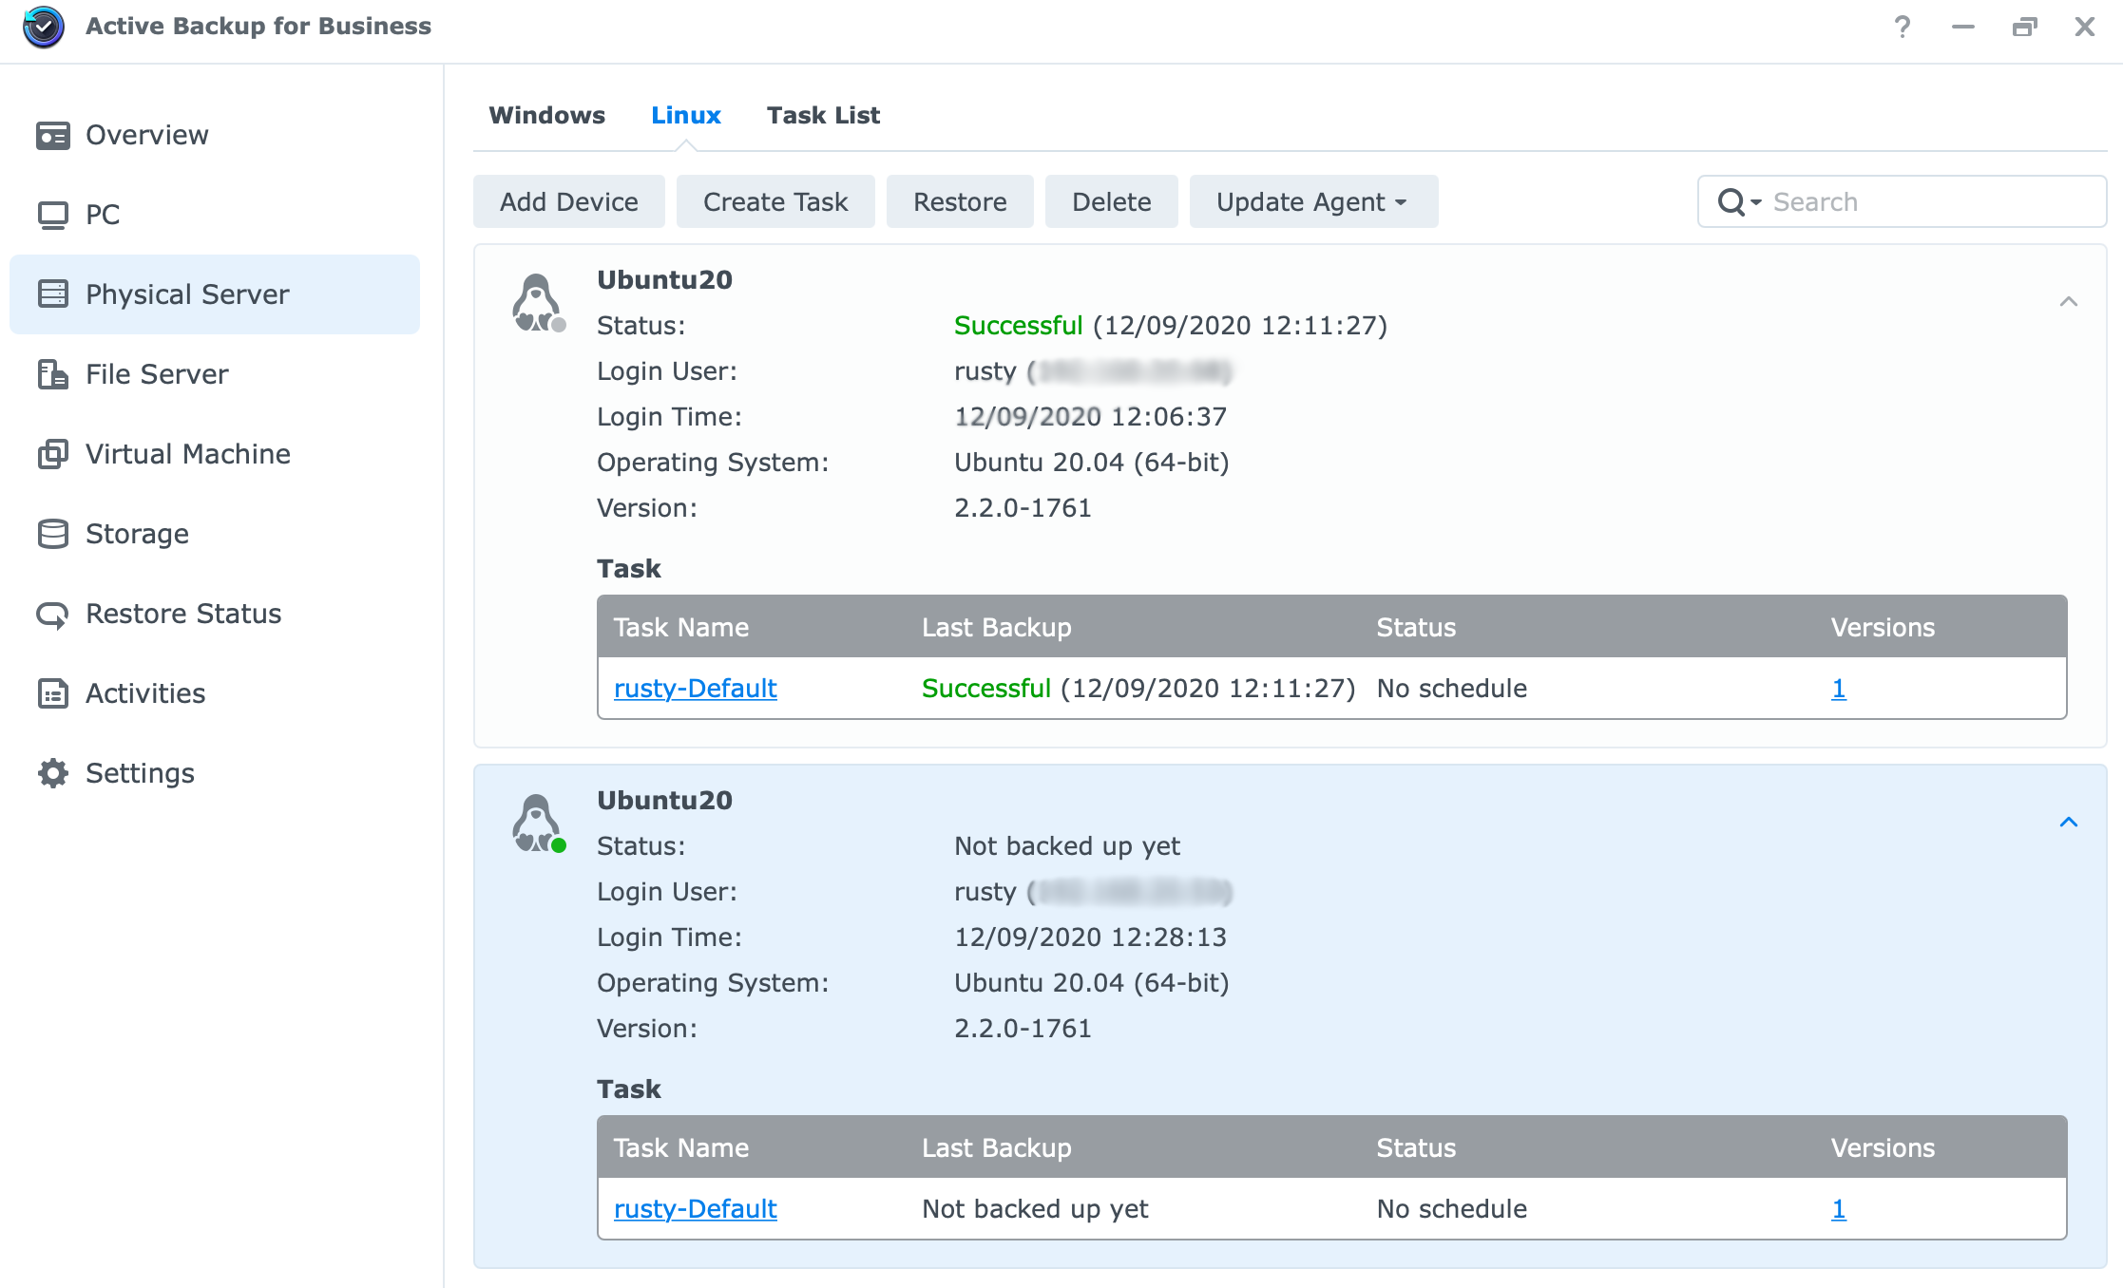
Task: Click the Active Backup for Business app logo
Action: coord(44,27)
